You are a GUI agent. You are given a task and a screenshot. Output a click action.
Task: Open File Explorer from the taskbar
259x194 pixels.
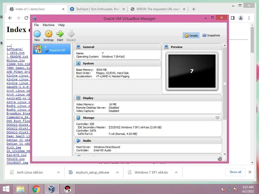click(x=20, y=189)
